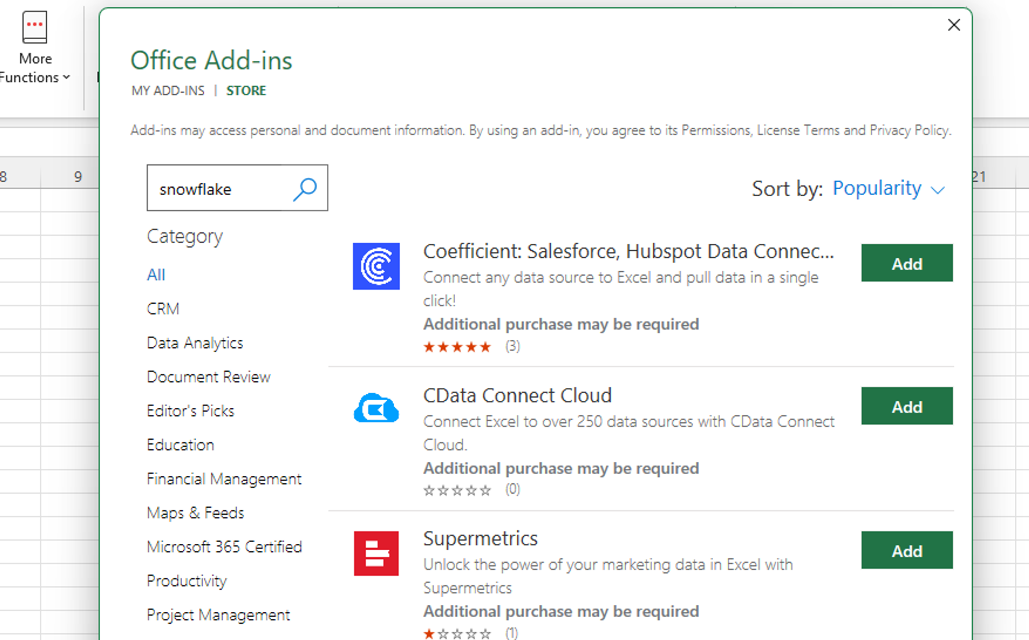Click the Coefficient add-in logo
1029x640 pixels.
pos(376,266)
